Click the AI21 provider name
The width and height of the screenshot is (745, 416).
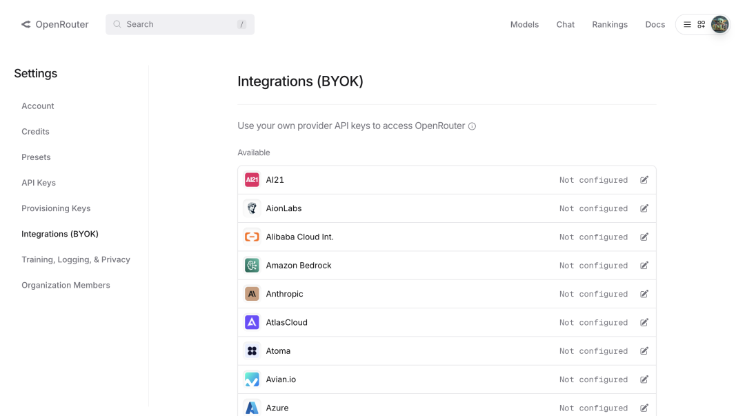(275, 179)
